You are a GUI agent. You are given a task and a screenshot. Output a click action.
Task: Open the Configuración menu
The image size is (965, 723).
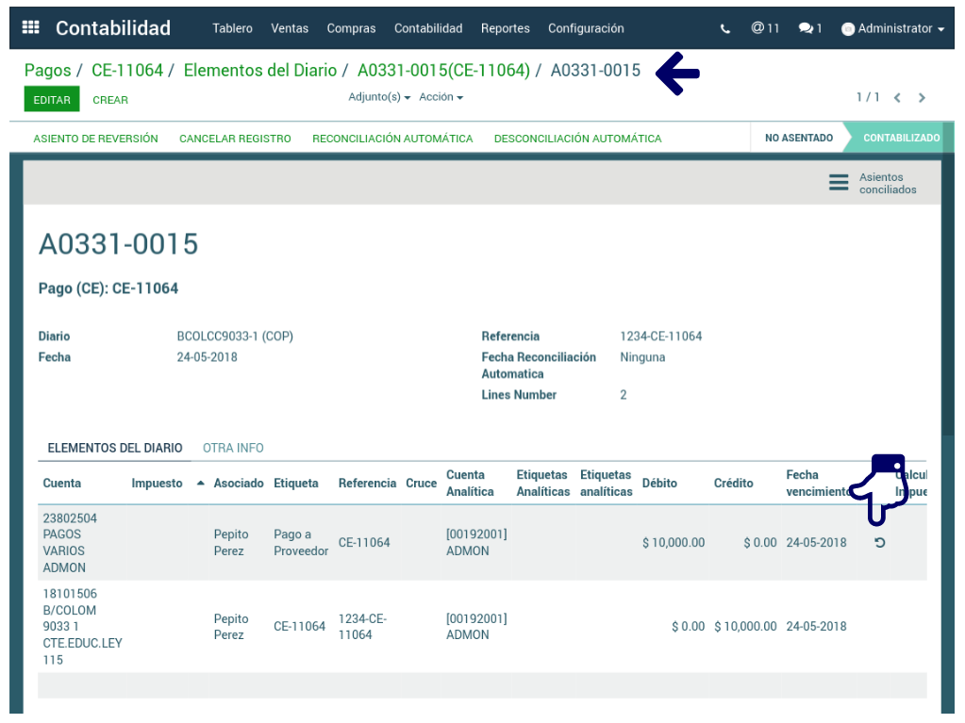[x=586, y=28]
